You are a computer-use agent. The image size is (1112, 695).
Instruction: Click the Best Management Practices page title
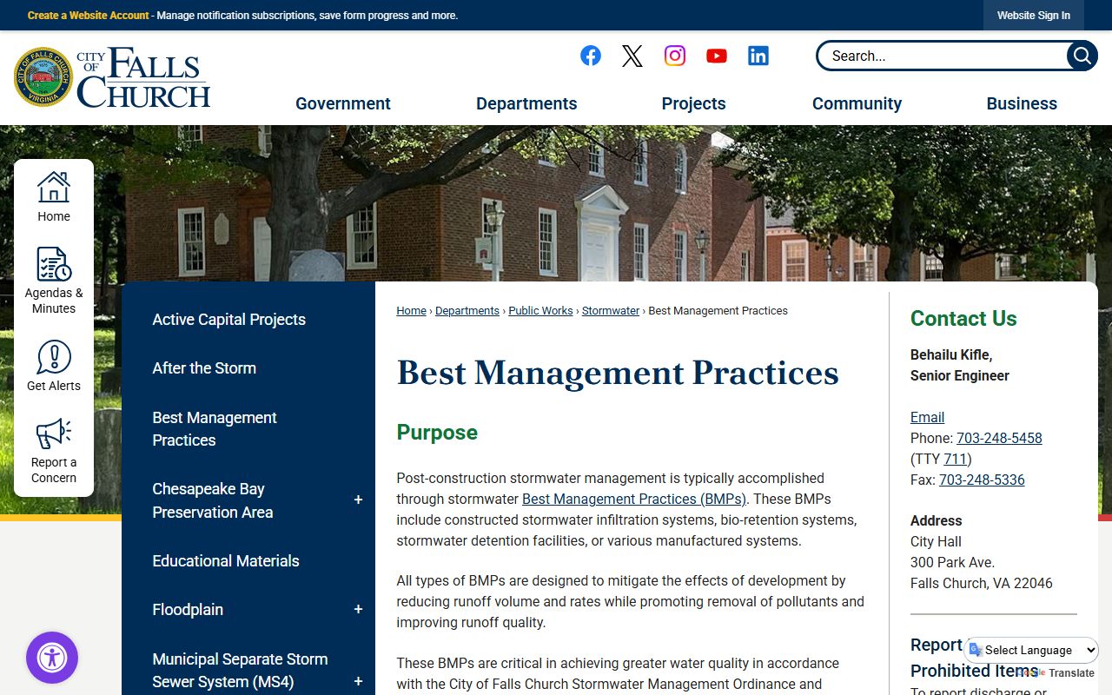pyautogui.click(x=618, y=373)
